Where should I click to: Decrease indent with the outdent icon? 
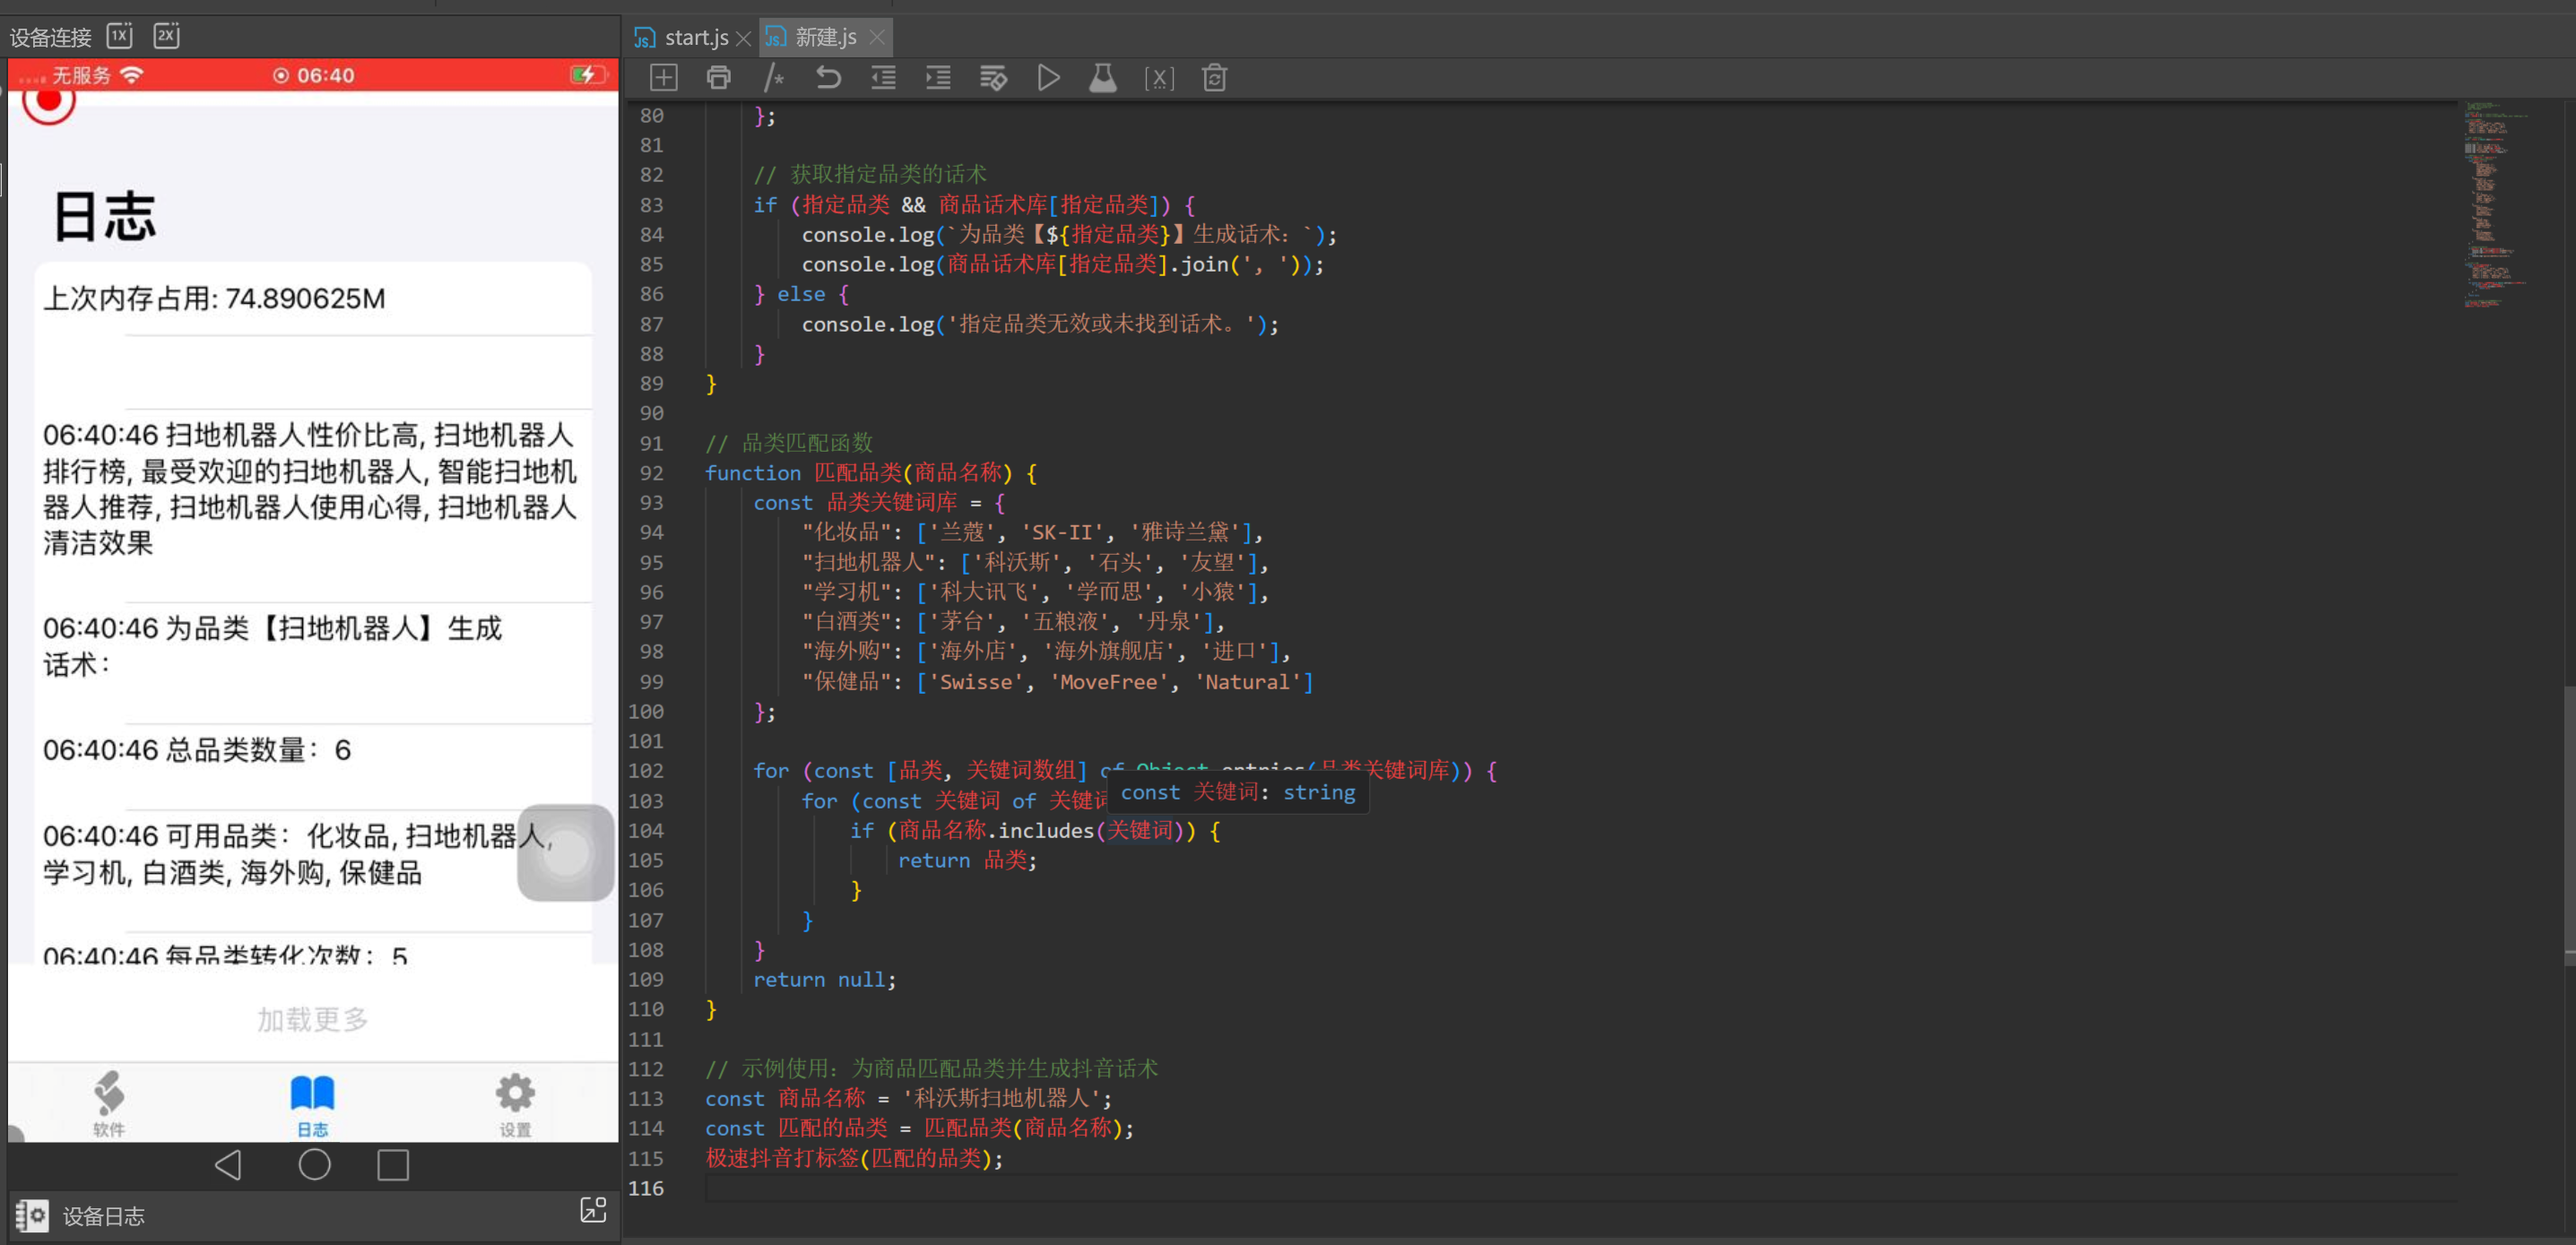(883, 78)
